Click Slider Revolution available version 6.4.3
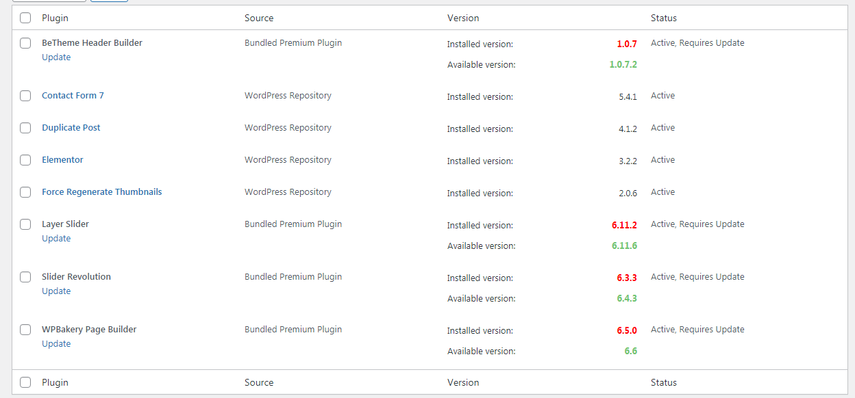855x398 pixels. pyautogui.click(x=627, y=298)
